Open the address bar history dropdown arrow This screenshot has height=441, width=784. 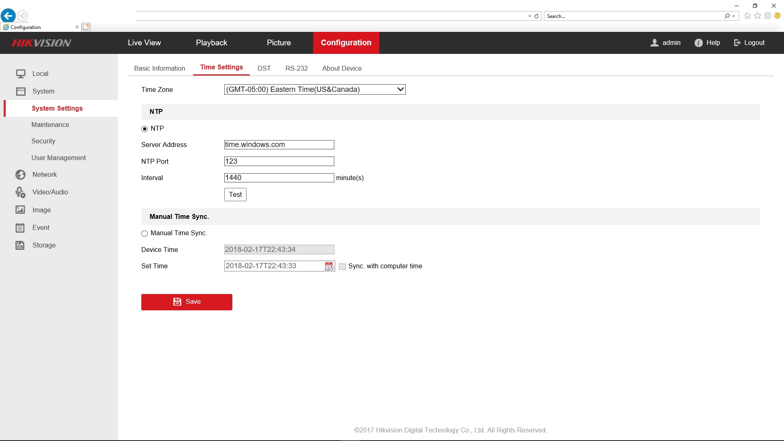point(530,16)
